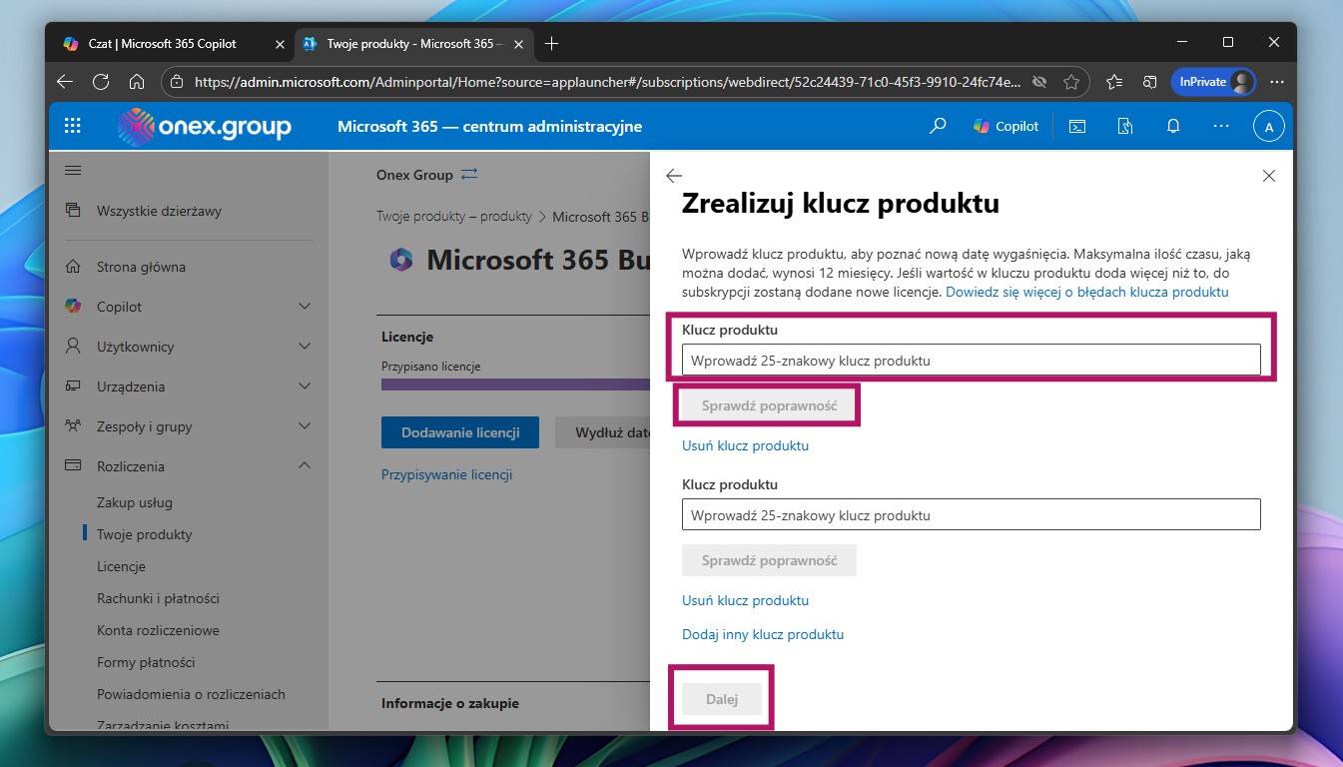
Task: Open browser settings and more menu
Action: 1276,82
